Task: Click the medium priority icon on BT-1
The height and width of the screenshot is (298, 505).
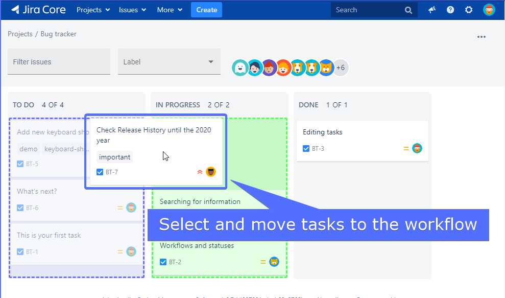Action: pyautogui.click(x=120, y=252)
